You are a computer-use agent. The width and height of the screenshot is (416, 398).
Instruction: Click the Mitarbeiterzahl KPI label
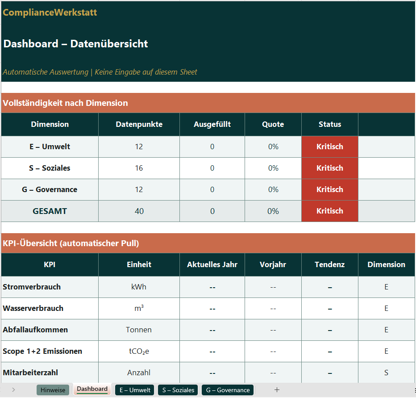50,373
